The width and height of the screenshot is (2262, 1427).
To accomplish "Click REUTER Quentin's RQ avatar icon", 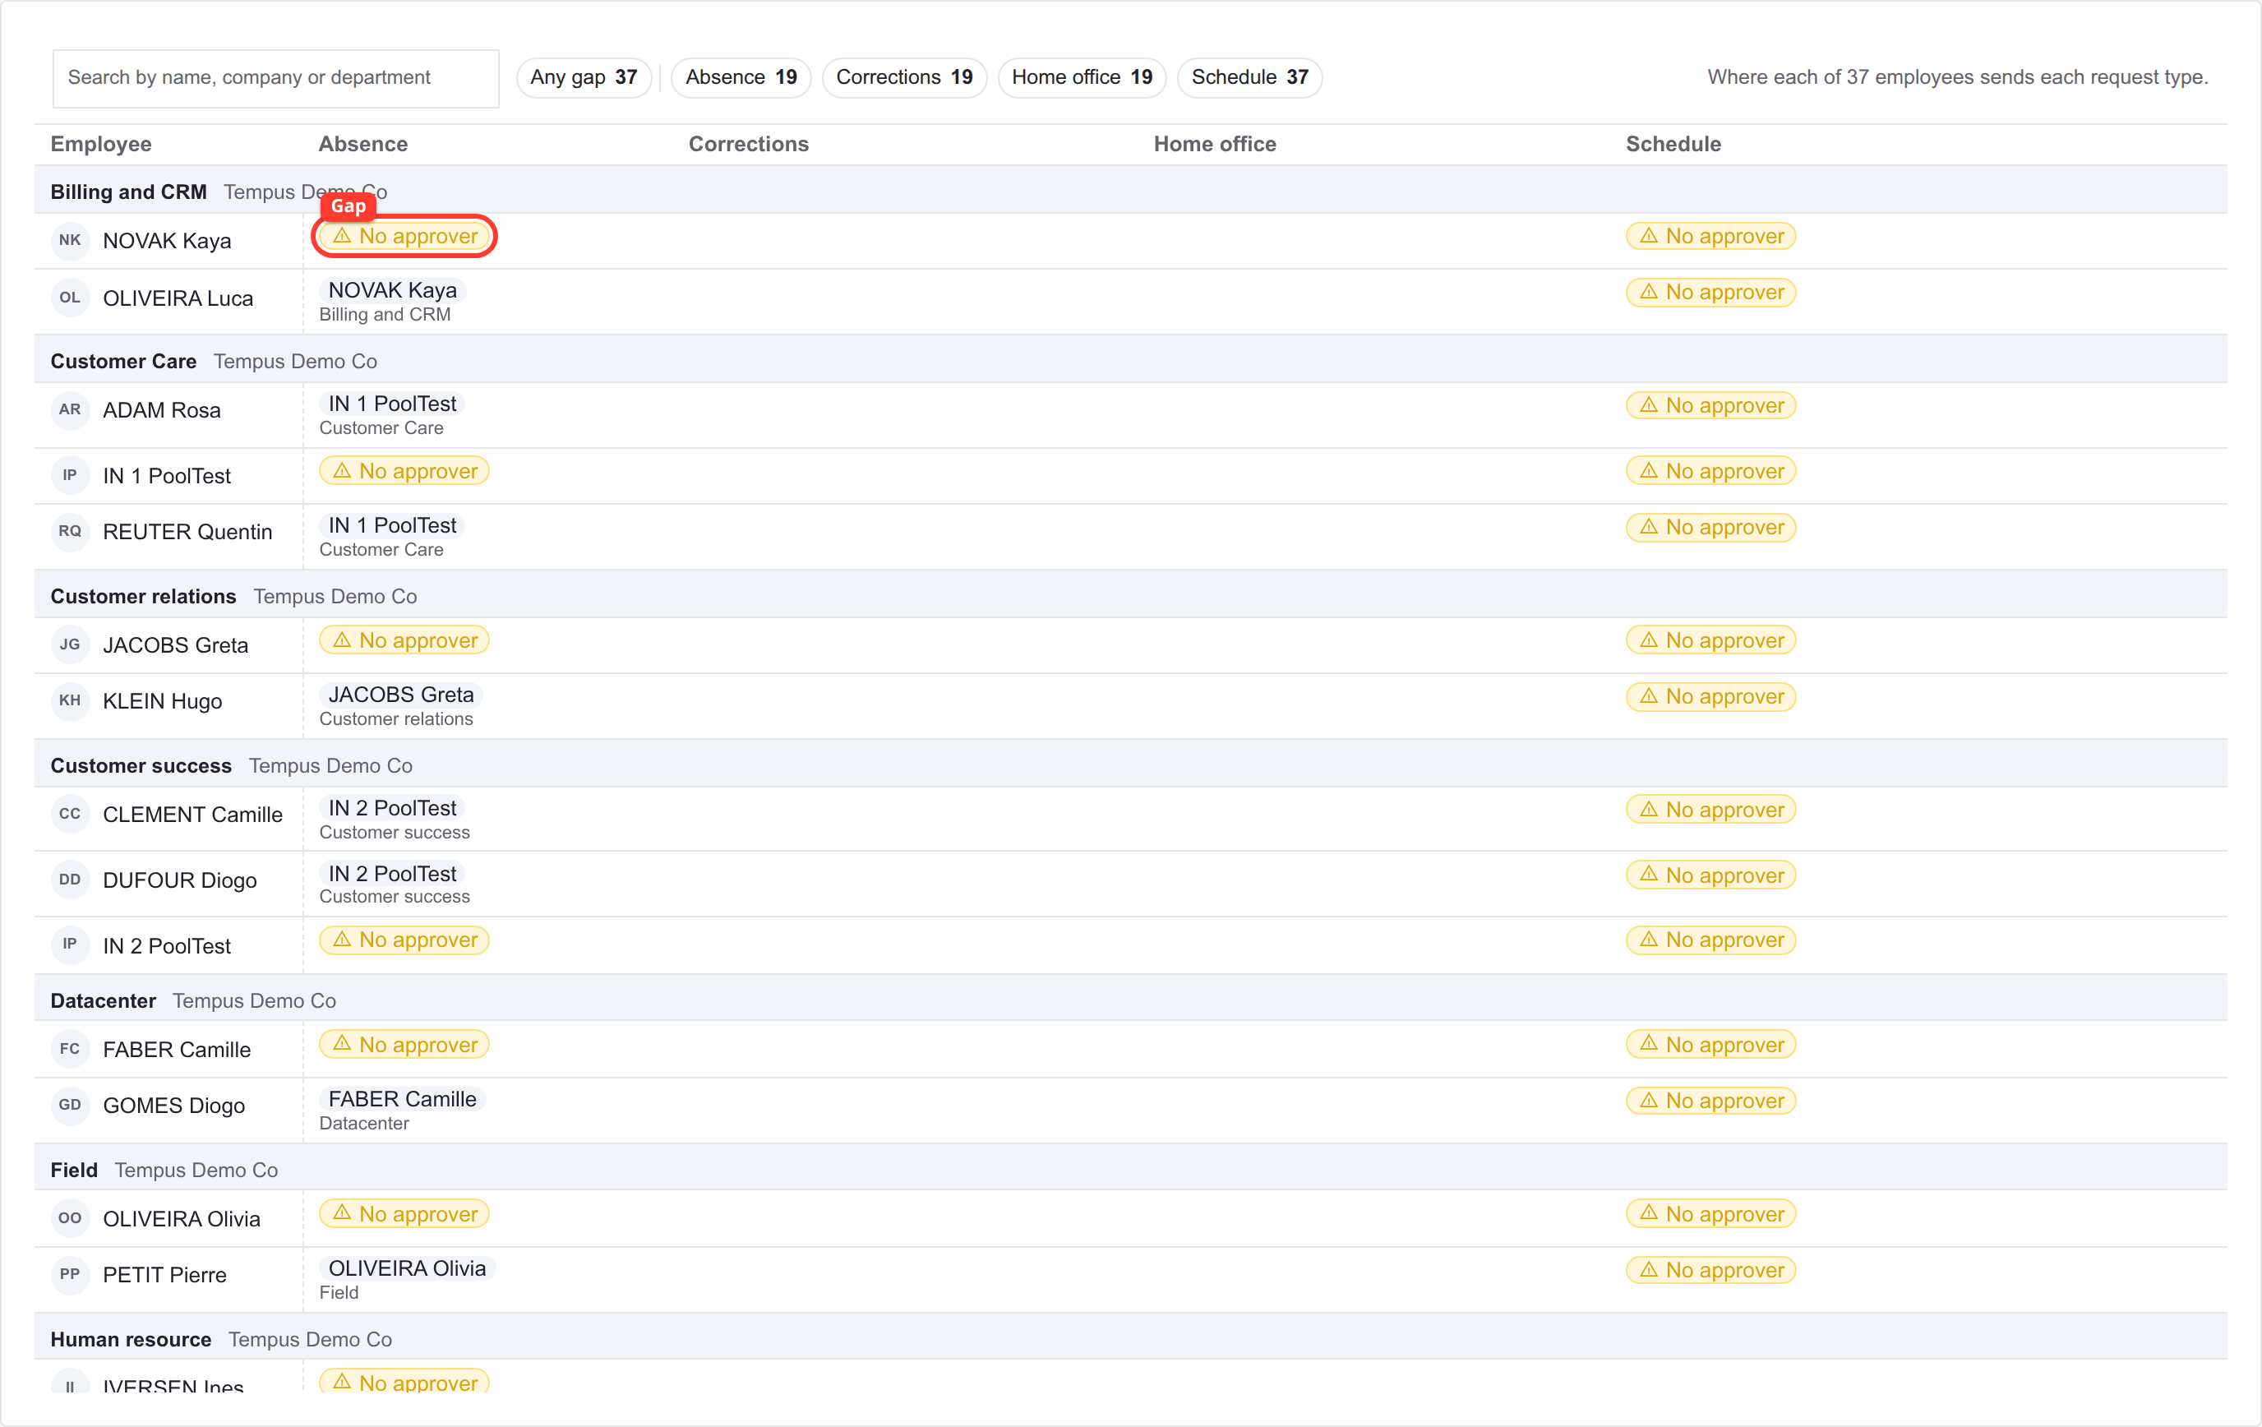I will [70, 532].
